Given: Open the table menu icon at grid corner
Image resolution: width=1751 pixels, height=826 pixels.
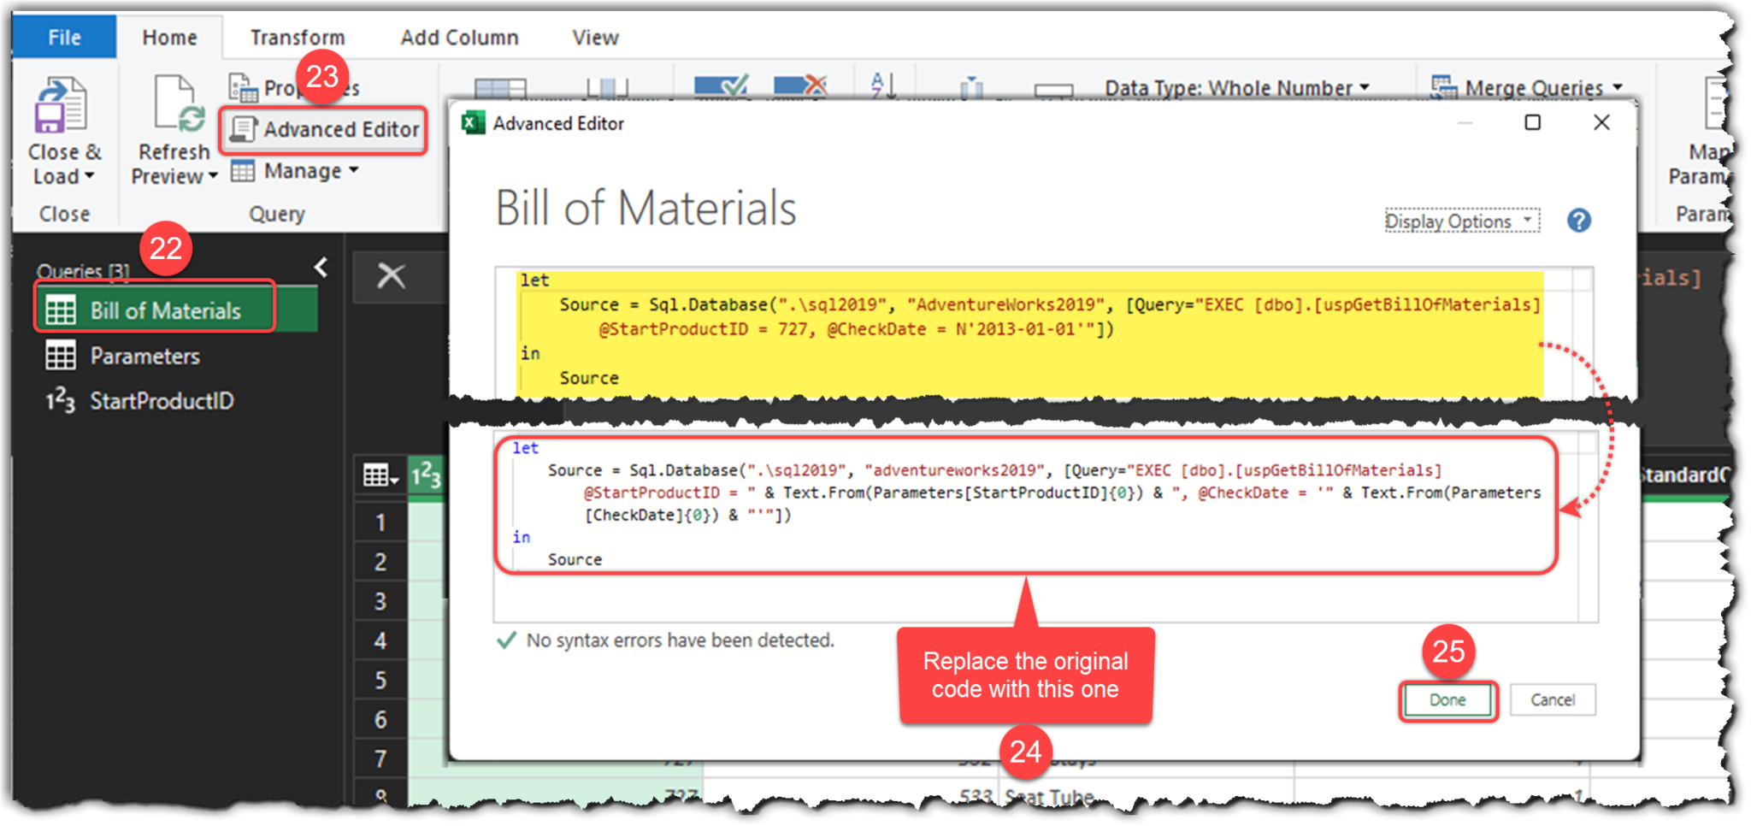Looking at the screenshot, I should (380, 475).
